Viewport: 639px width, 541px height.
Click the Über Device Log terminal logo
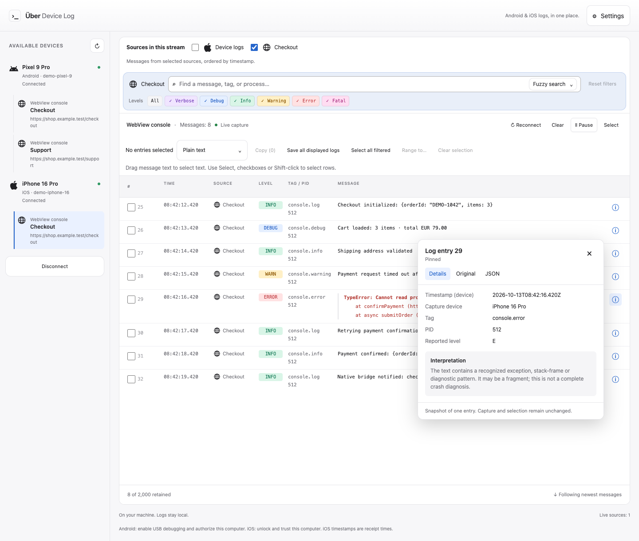tap(15, 16)
